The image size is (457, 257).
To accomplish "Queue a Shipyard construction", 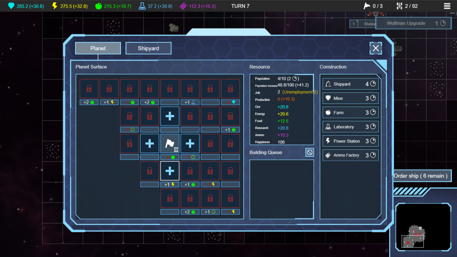I will 351,84.
